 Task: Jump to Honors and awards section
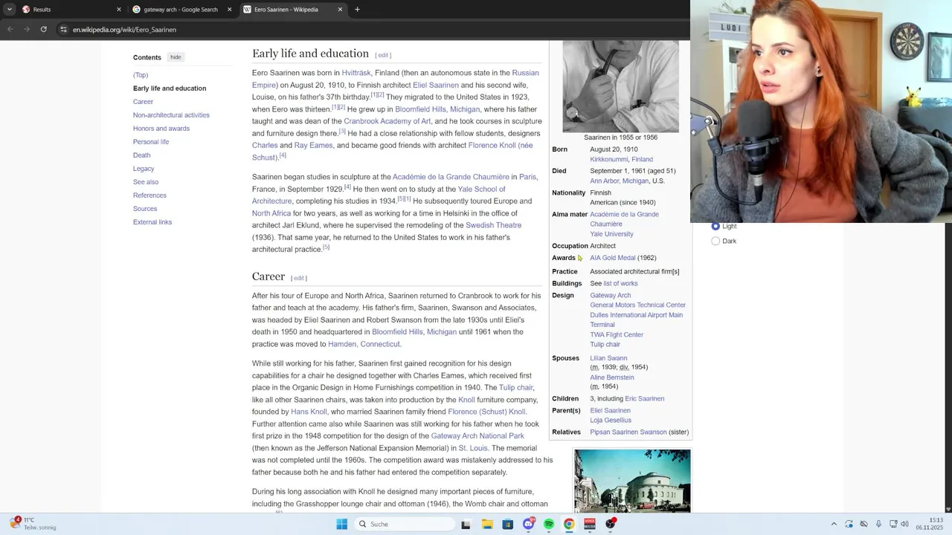161,129
